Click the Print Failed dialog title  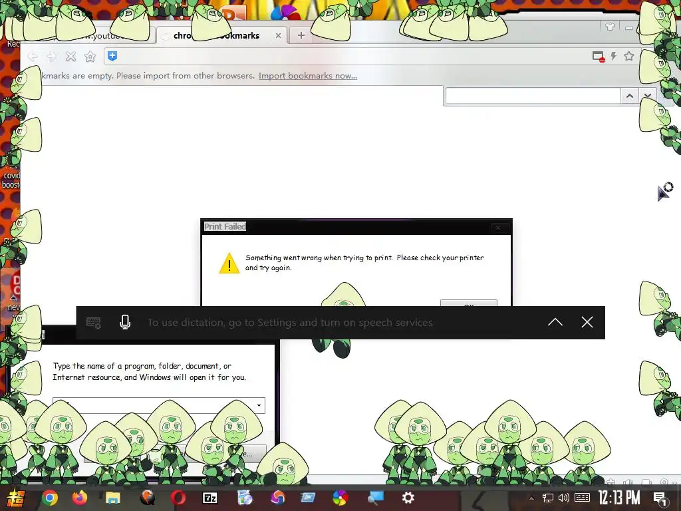coord(225,226)
